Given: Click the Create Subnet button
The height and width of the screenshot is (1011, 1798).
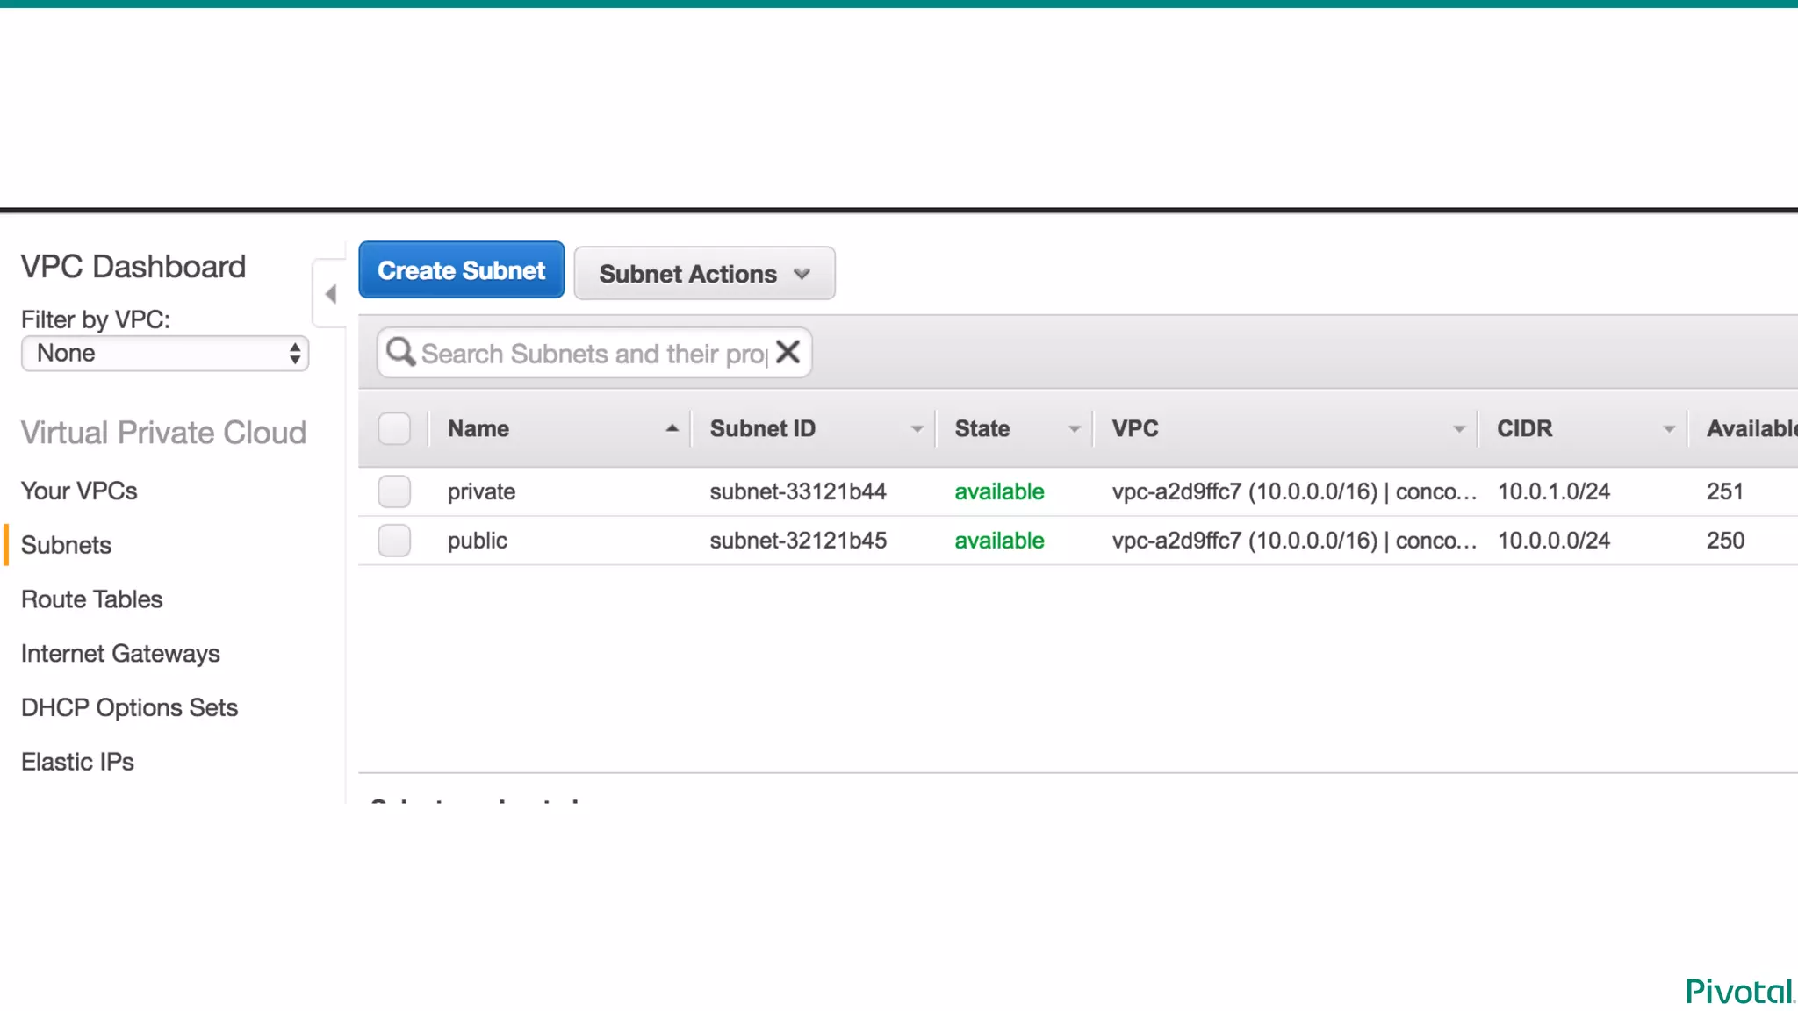Looking at the screenshot, I should pyautogui.click(x=461, y=270).
